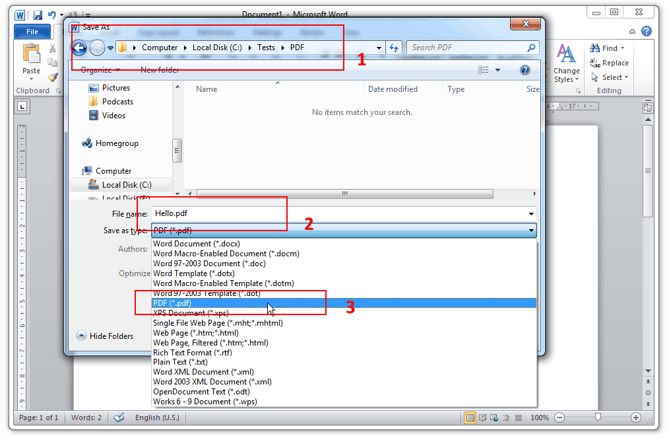Open the Save as type dropdown arrow

[x=531, y=231]
